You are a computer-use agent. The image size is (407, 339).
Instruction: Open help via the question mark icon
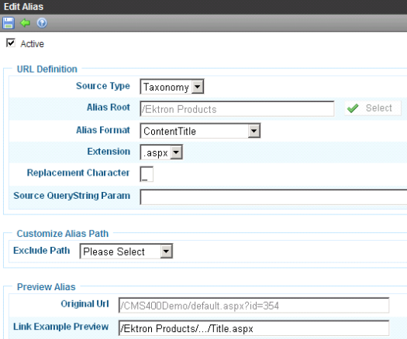click(42, 23)
